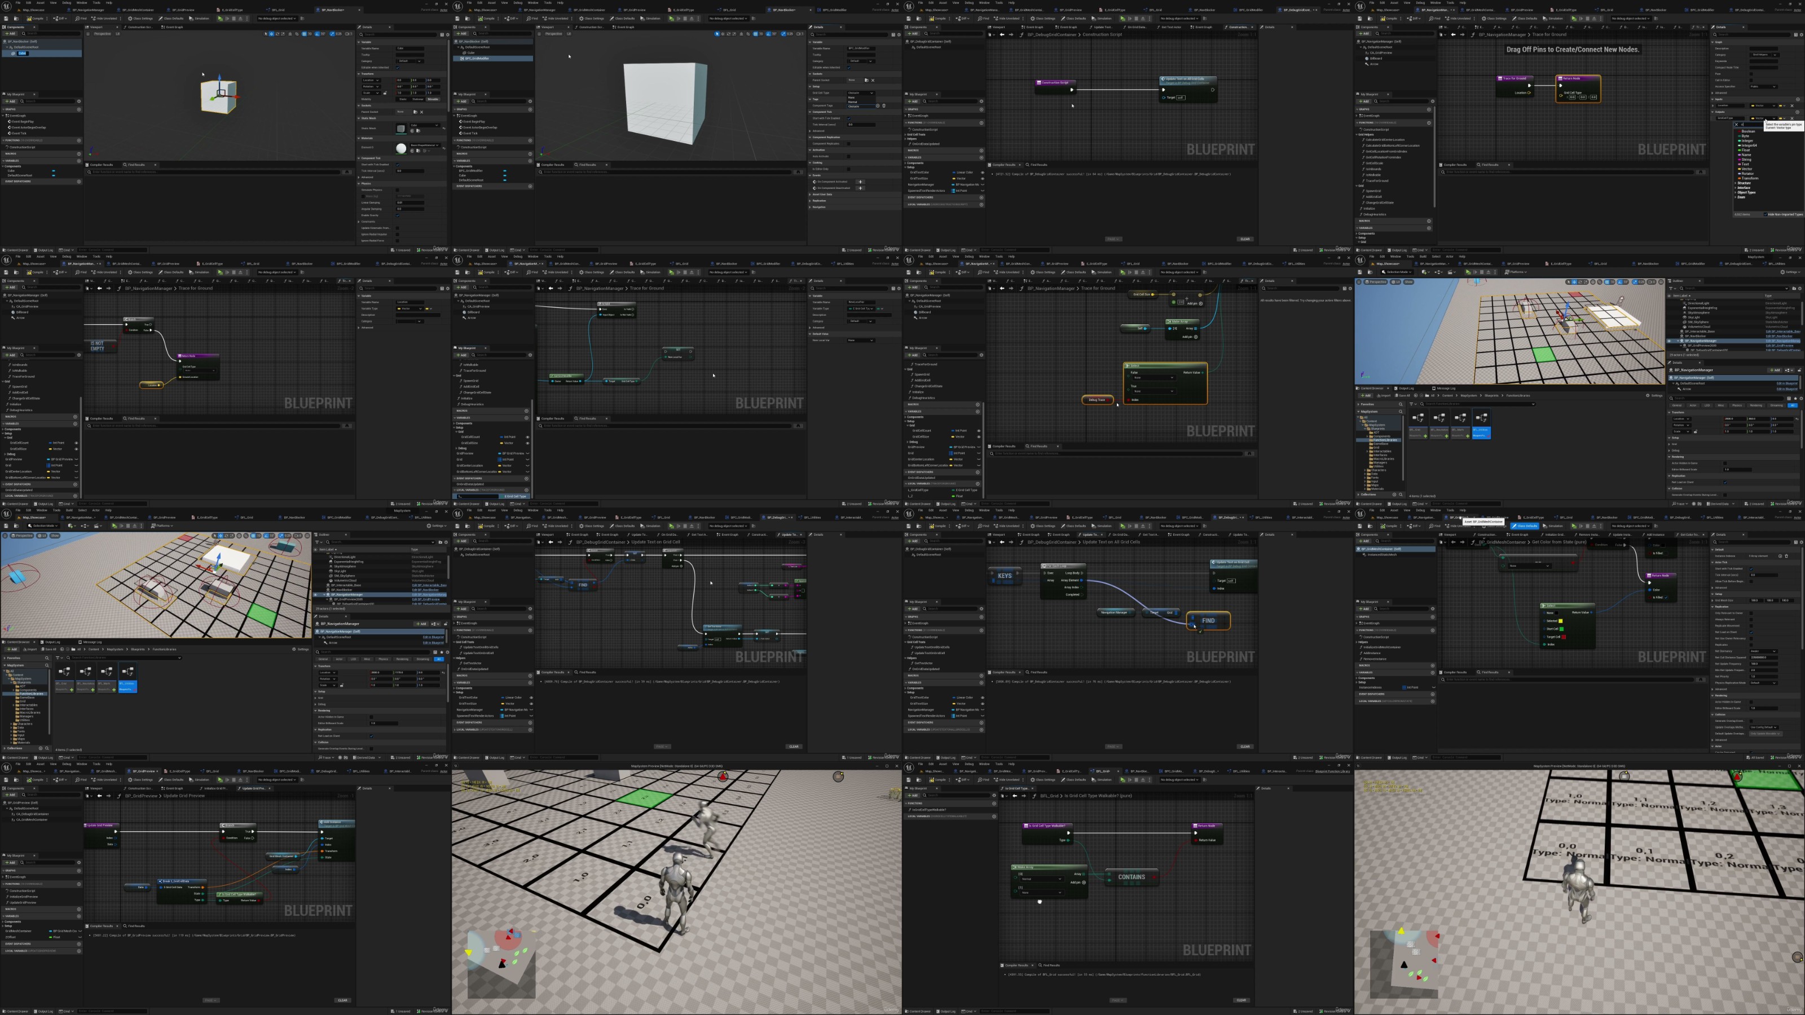Choose Vector in the pin type list

(x=1747, y=170)
